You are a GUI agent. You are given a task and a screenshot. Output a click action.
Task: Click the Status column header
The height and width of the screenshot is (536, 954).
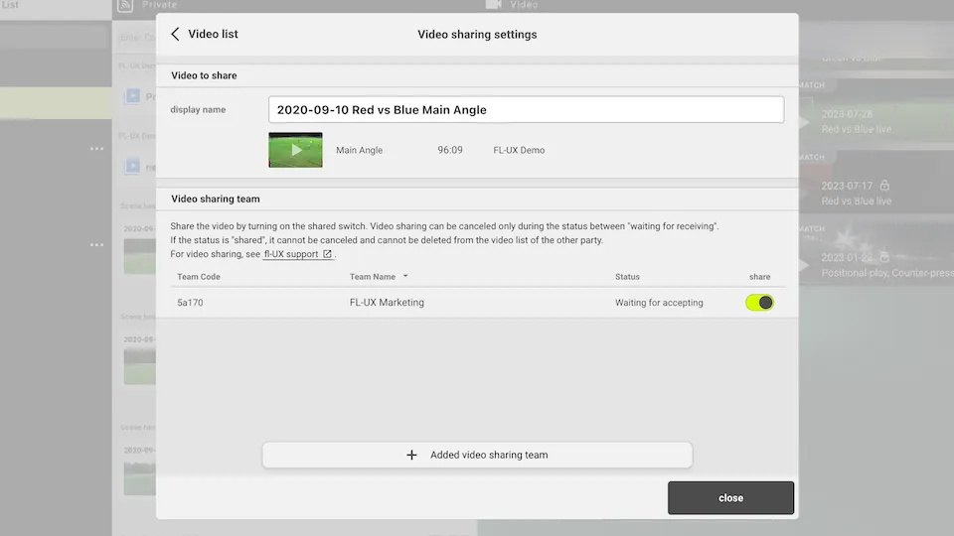[x=627, y=277]
